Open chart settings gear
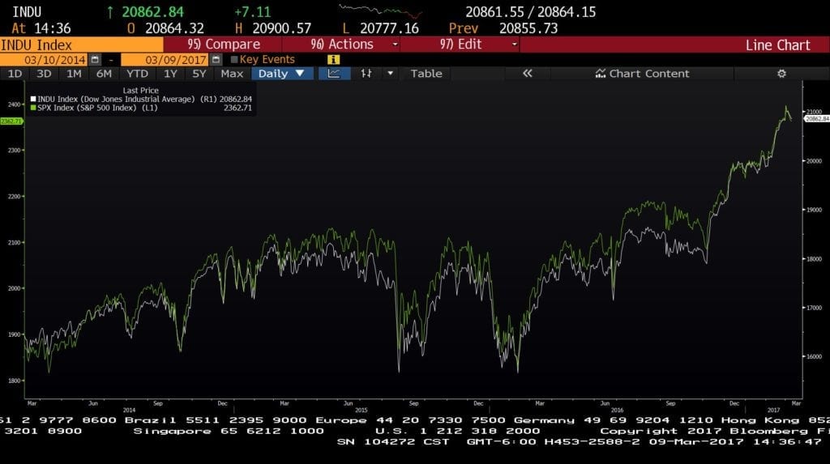Screen dimensions: 830x464 click(x=781, y=74)
